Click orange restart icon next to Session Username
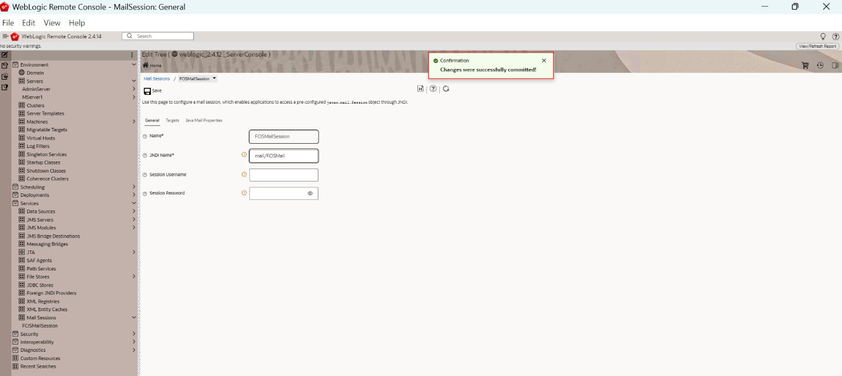Screen dimensions: 842x376 tap(244, 174)
